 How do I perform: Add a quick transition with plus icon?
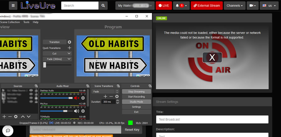pos(69,48)
